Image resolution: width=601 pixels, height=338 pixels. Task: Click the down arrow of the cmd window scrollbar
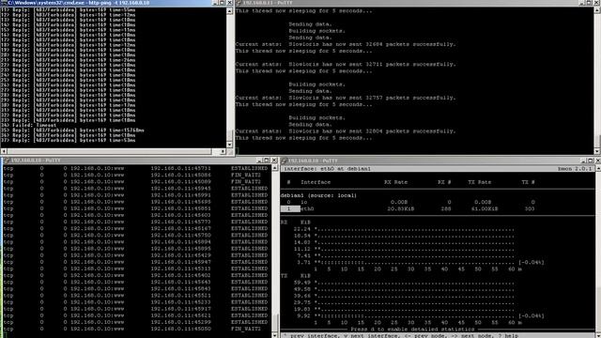point(229,145)
